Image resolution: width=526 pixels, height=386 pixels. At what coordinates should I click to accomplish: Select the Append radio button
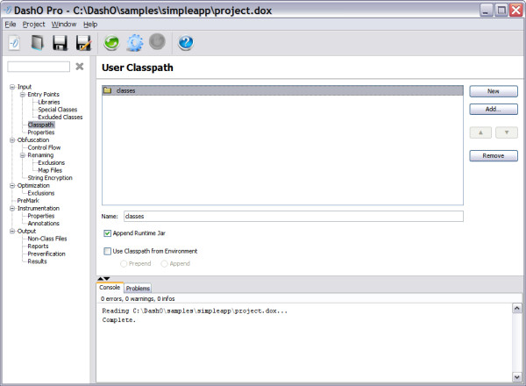(x=165, y=264)
